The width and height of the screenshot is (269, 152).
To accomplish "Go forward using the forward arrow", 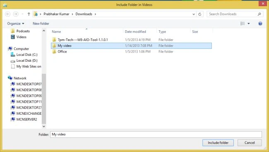I will tap(16, 14).
